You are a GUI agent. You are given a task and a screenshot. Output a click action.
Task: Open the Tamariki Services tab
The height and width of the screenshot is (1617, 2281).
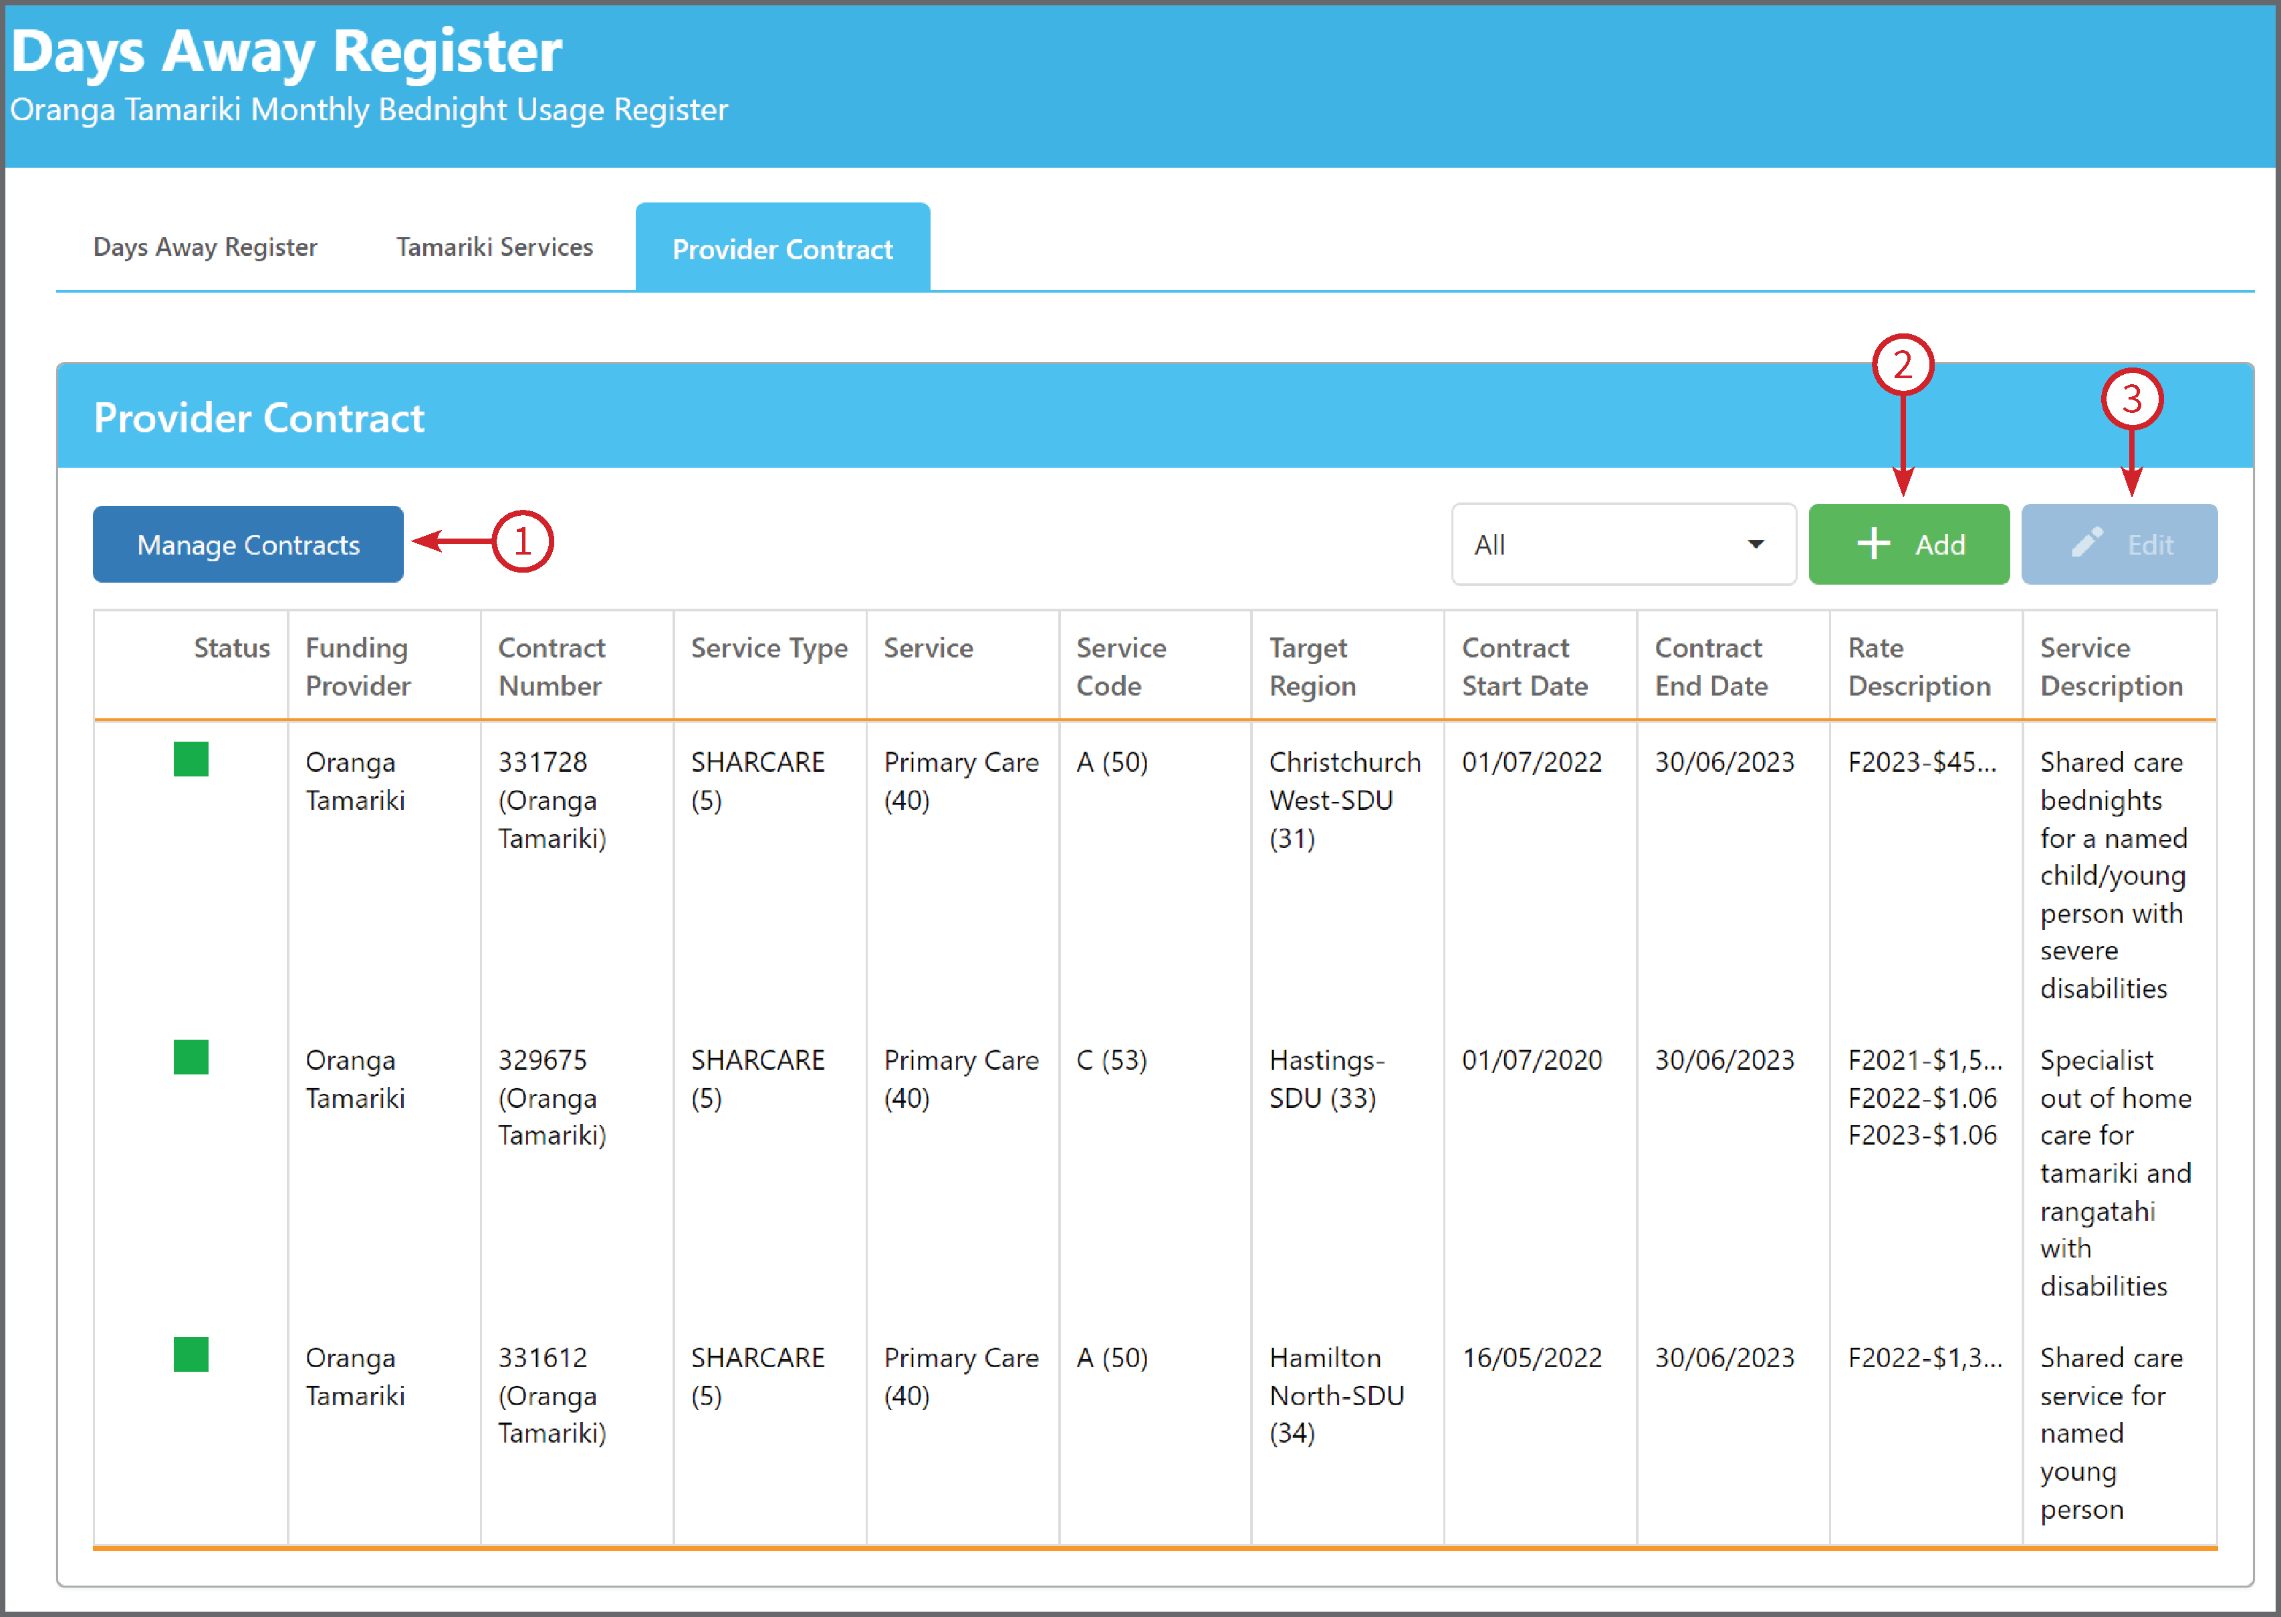494,247
